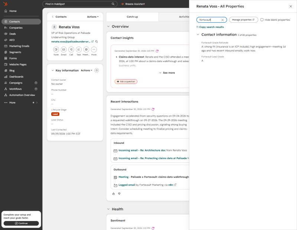Open the Logged email link
Image resolution: width=297 pixels, height=230 pixels.
click(127, 185)
